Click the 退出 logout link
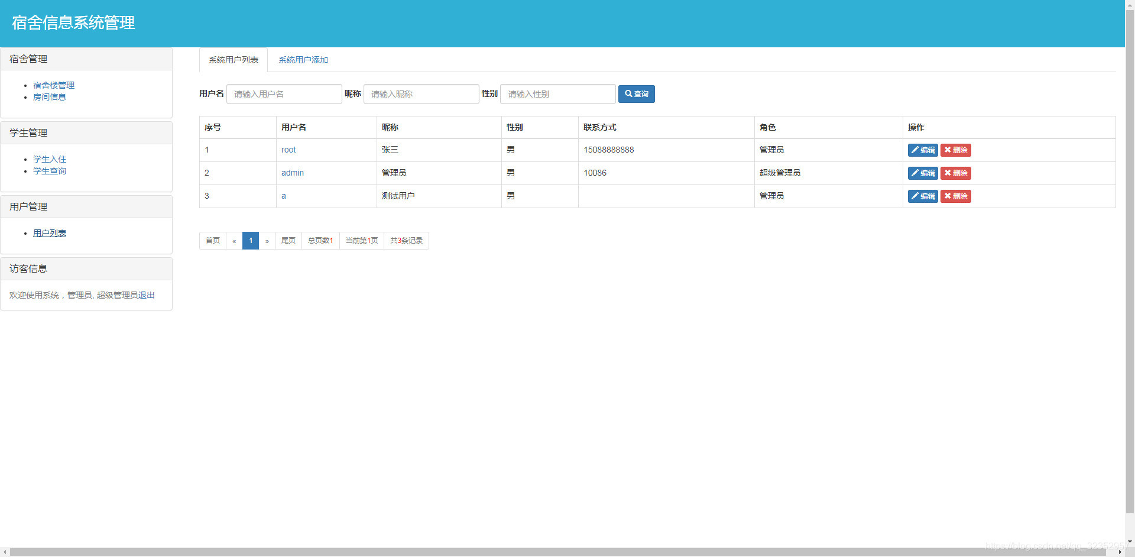This screenshot has height=557, width=1135. [147, 295]
